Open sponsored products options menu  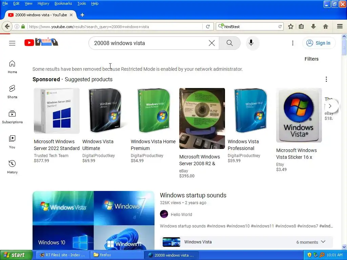326,79
